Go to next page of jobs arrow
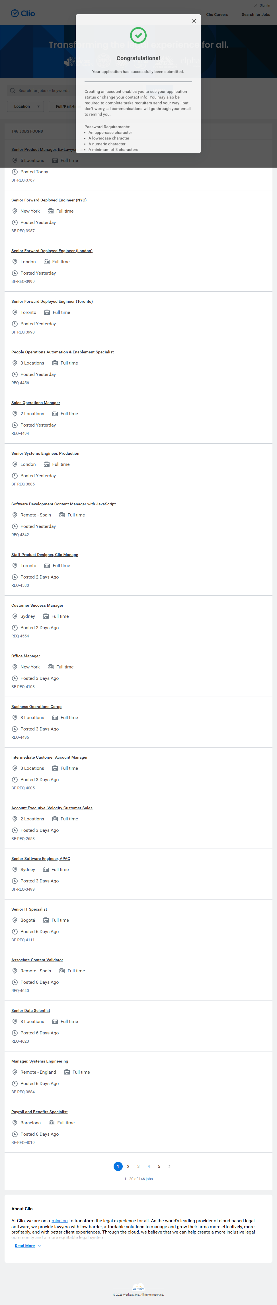The width and height of the screenshot is (277, 1305). 169,1166
